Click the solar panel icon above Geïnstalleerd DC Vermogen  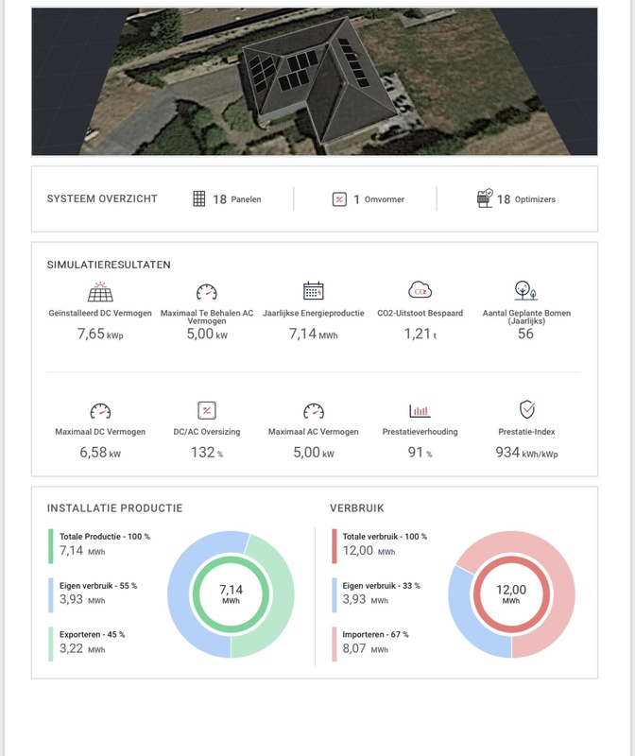pos(100,292)
